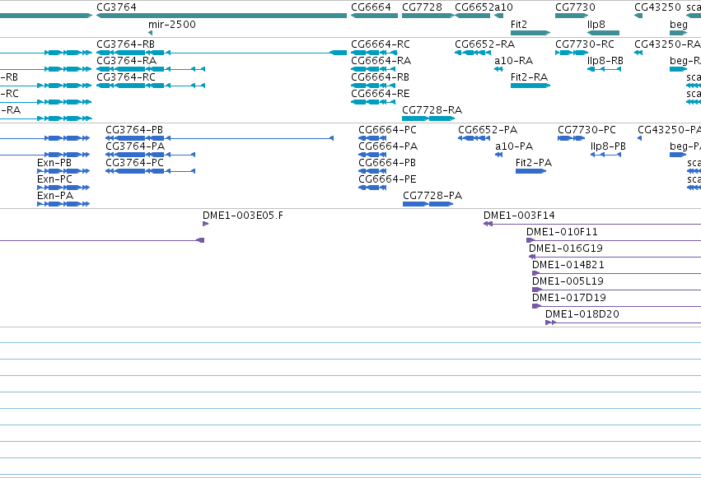Select protein Exn-PB
701x478 pixels.
63,171
